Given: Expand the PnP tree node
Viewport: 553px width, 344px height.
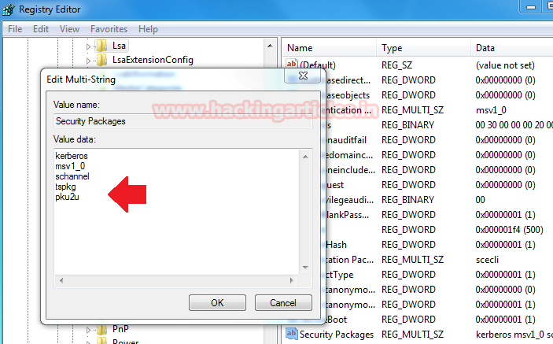Looking at the screenshot, I should pyautogui.click(x=88, y=331).
